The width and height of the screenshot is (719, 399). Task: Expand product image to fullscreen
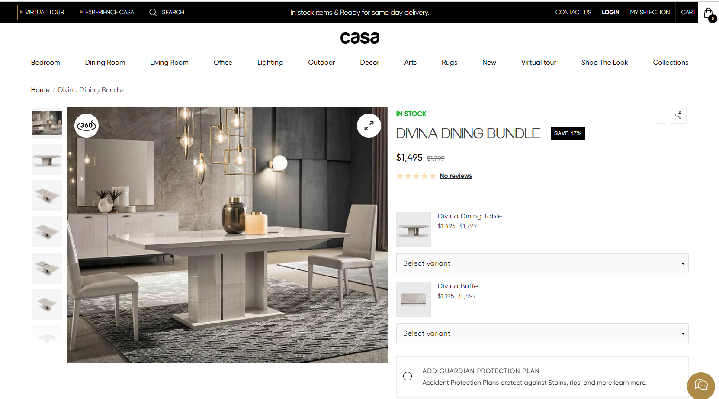pos(369,126)
